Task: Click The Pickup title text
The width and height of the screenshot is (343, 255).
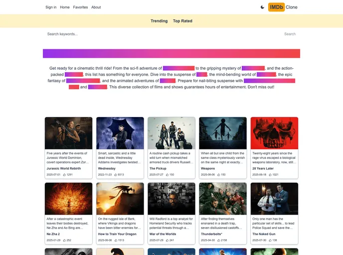Action: pyautogui.click(x=158, y=168)
